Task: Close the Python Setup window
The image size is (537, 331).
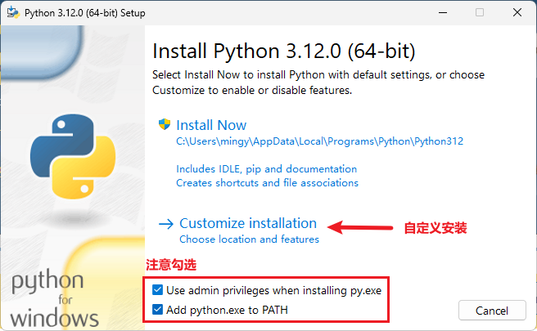Action: [517, 13]
